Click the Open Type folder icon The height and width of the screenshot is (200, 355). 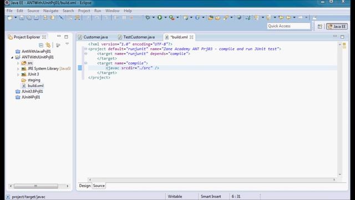click(x=210, y=17)
